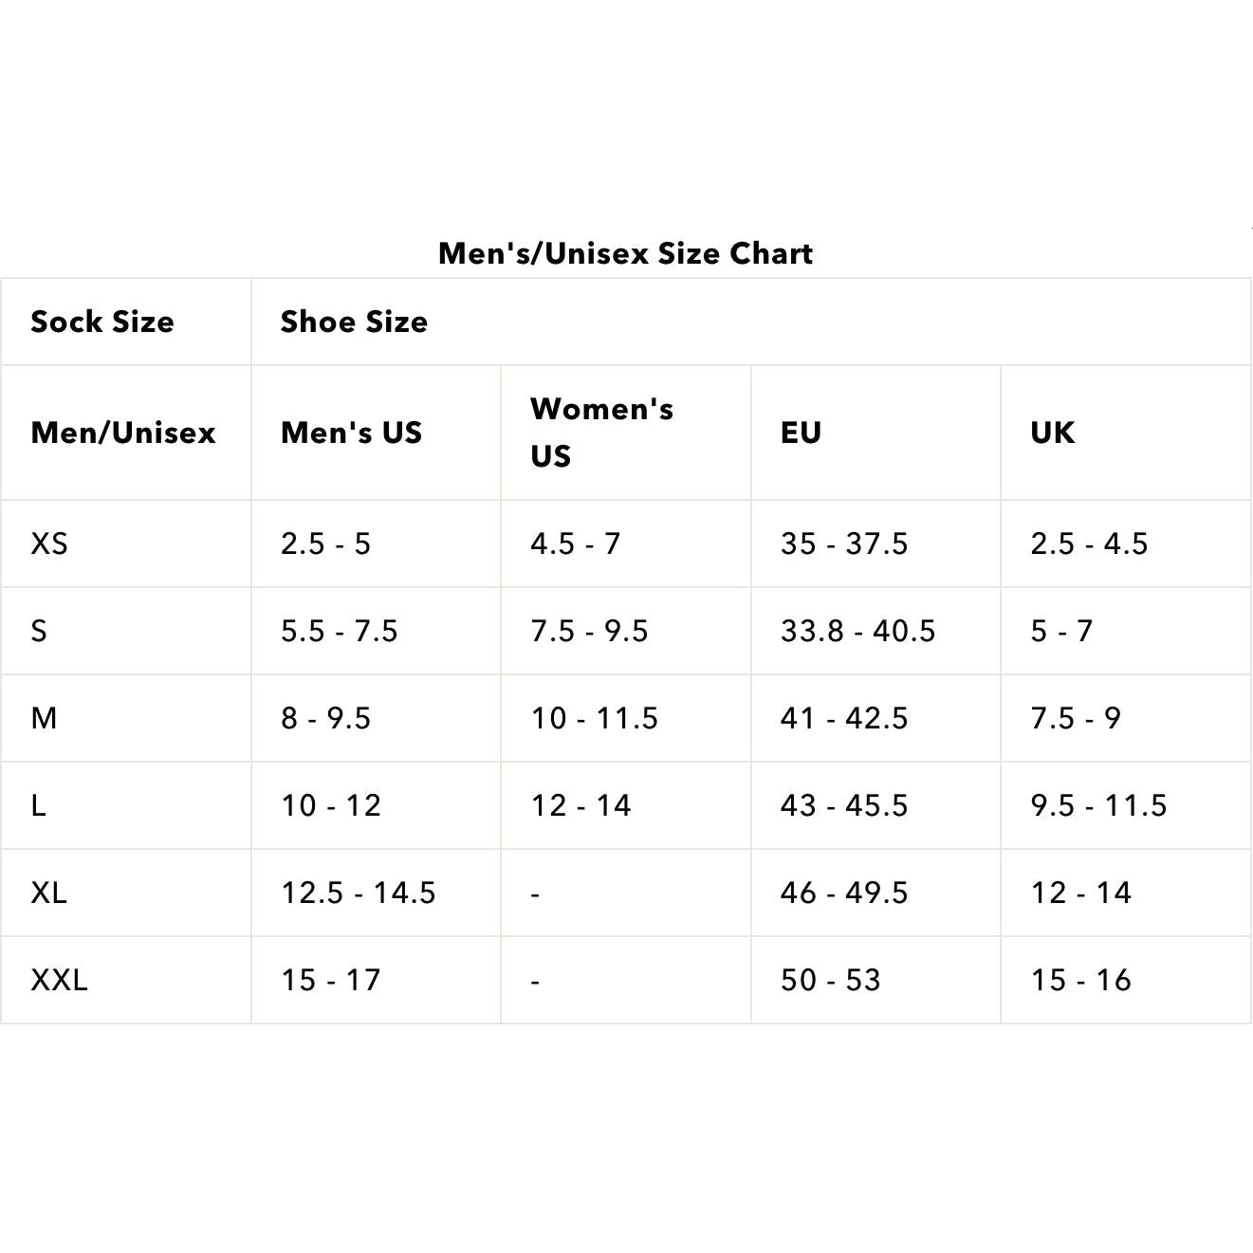Click the M sock size row label
The width and height of the screenshot is (1253, 1253).
44,718
